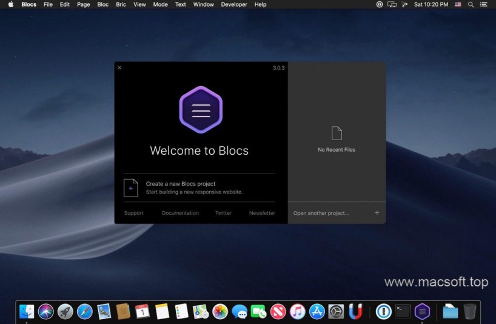Close the Welcome to Blocs window
This screenshot has width=496, height=324.
[x=119, y=67]
